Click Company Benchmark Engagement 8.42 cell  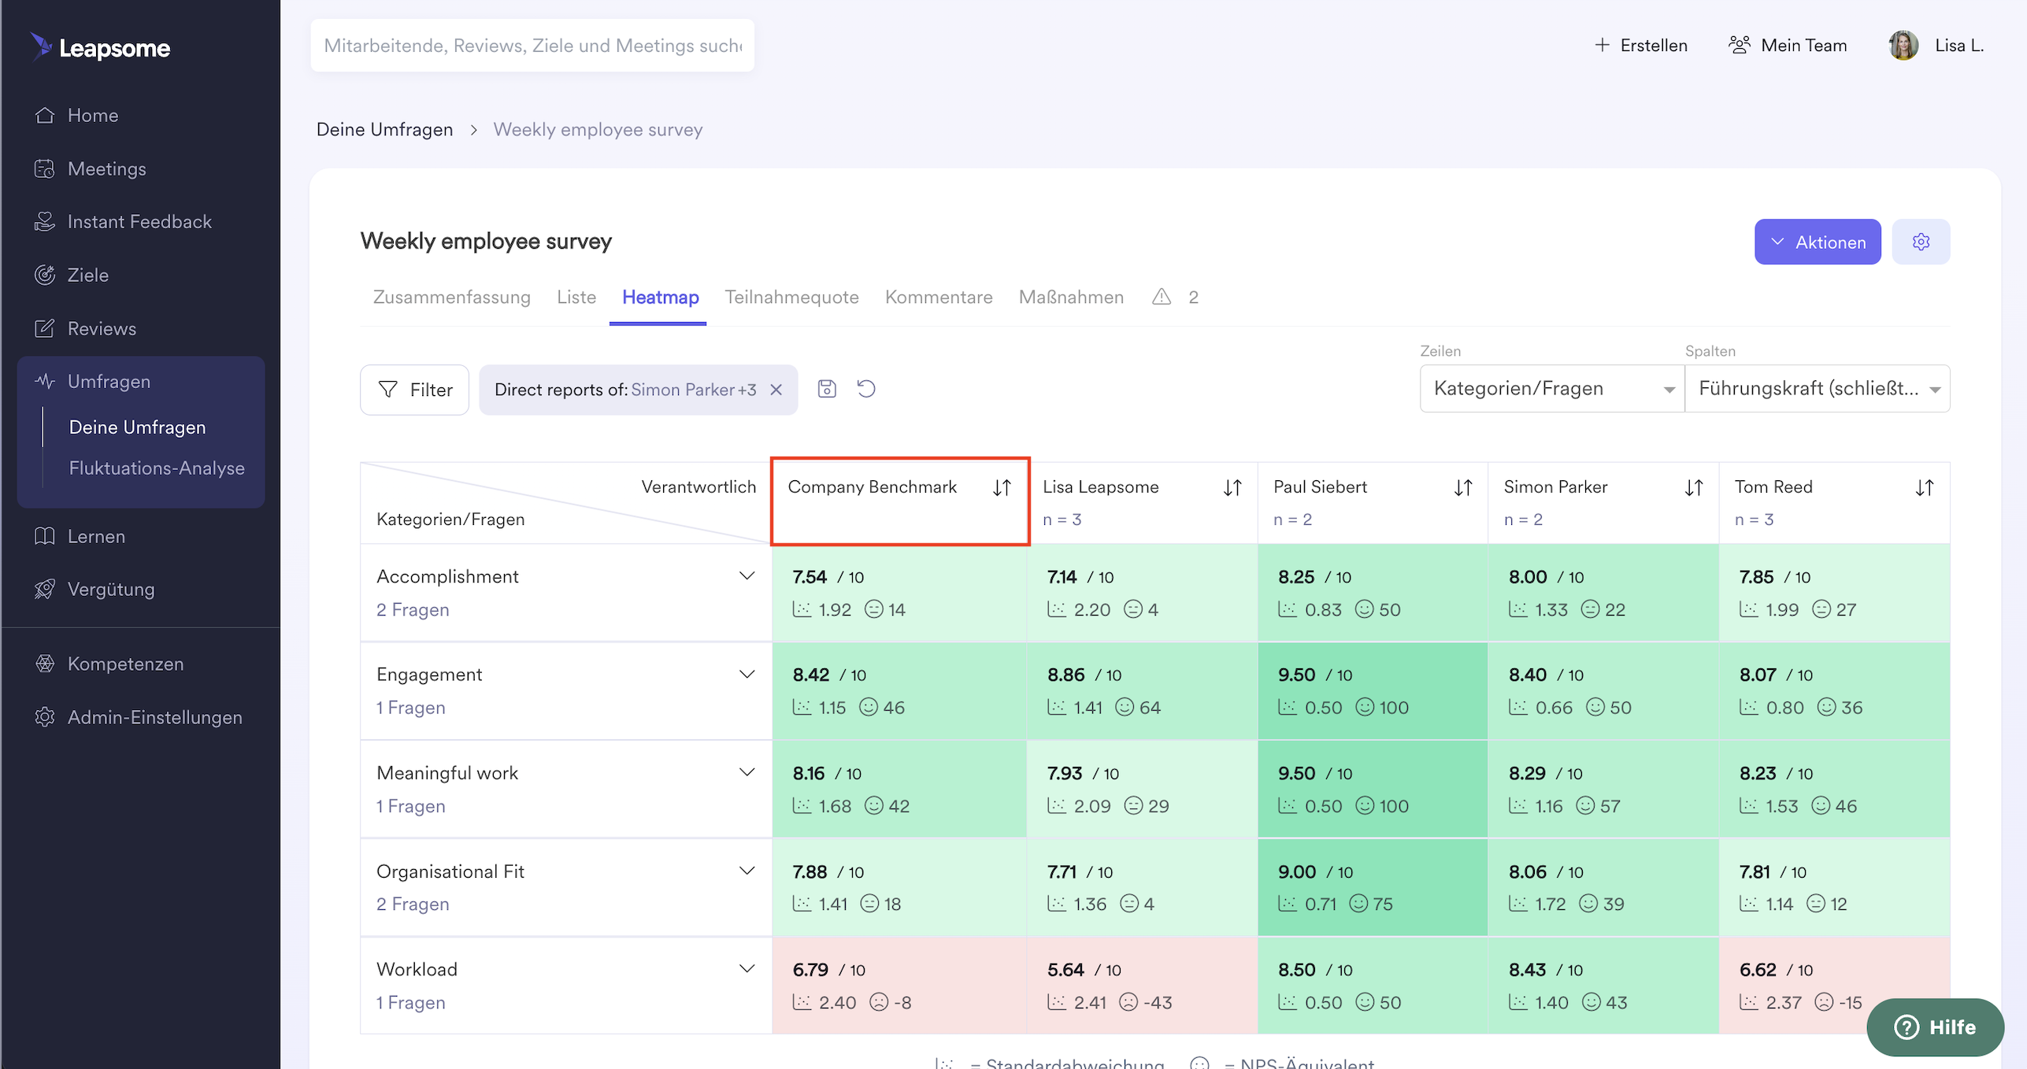(x=899, y=690)
